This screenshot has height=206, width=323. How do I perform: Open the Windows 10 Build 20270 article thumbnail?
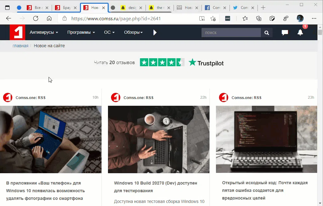click(158, 139)
